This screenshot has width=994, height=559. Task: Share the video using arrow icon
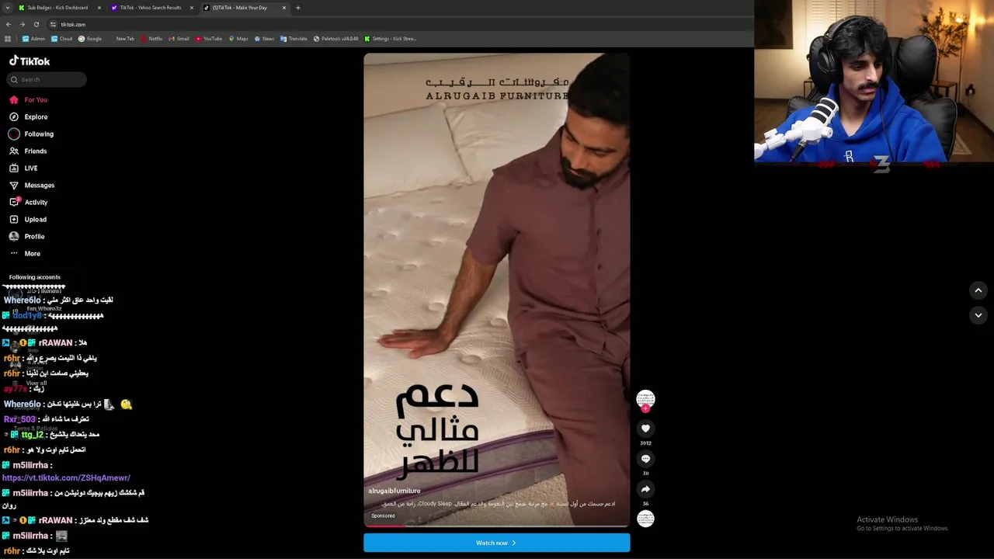pos(645,488)
